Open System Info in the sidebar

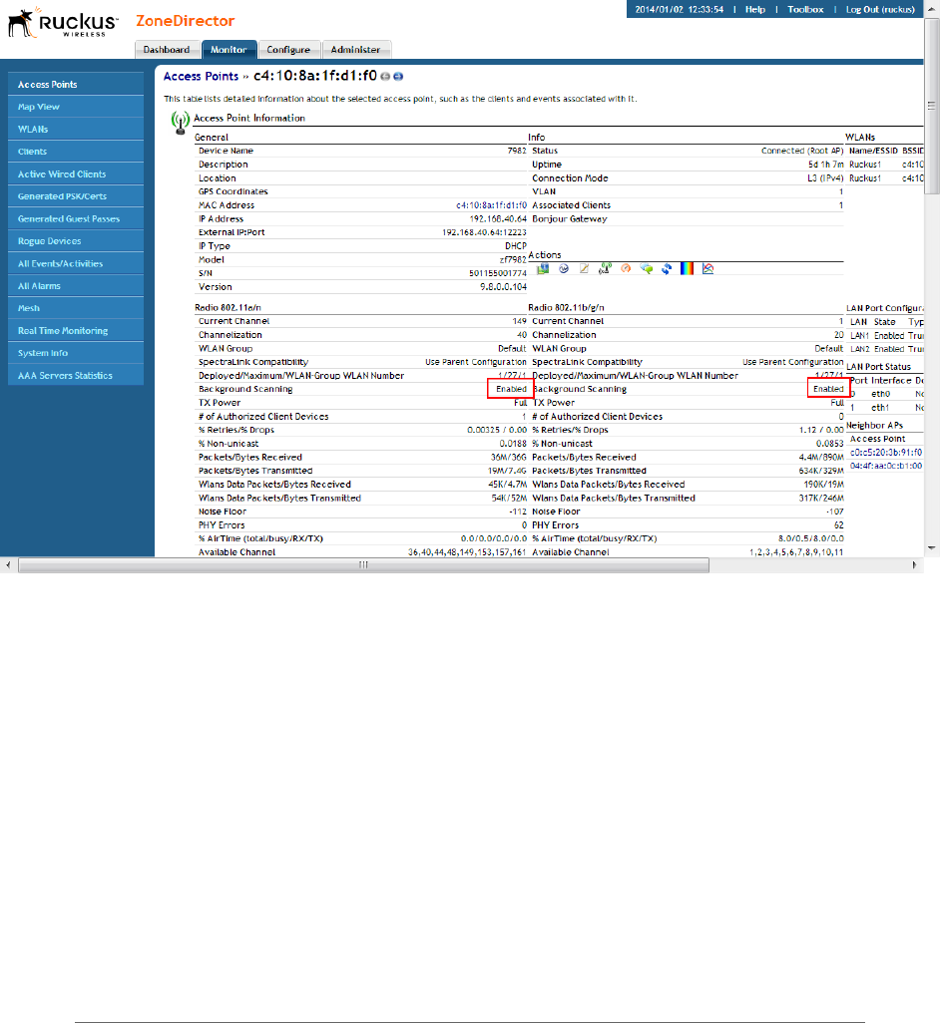(76, 353)
